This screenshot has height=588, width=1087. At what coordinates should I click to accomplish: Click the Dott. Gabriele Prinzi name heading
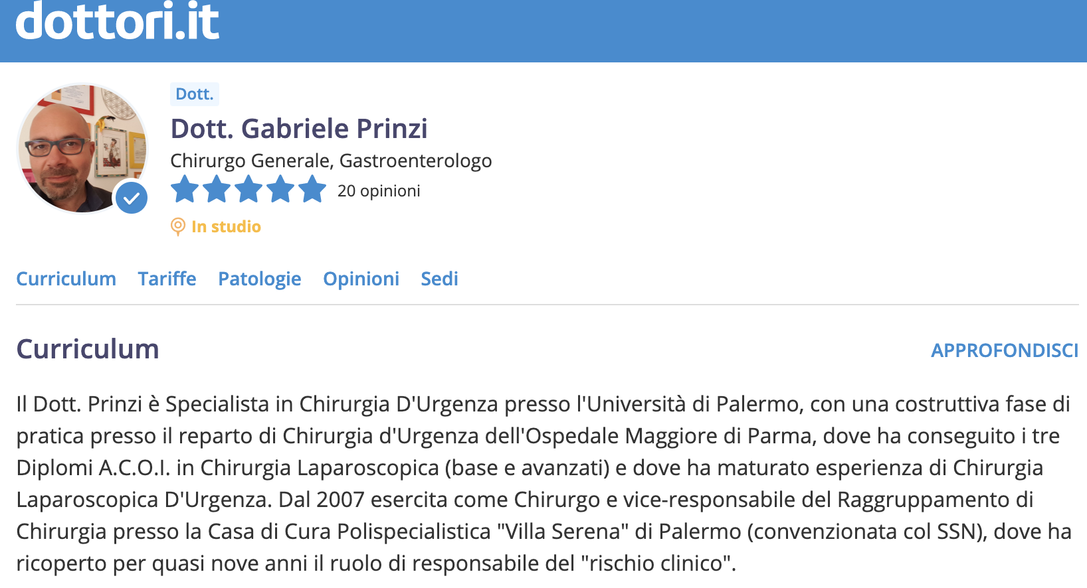click(x=299, y=129)
